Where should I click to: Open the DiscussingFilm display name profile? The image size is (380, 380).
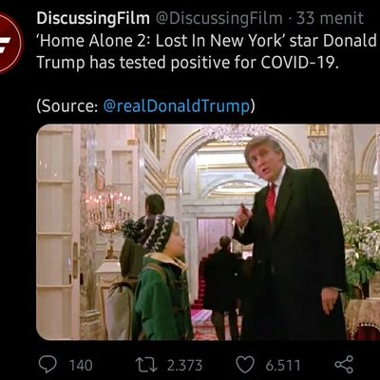tap(93, 19)
